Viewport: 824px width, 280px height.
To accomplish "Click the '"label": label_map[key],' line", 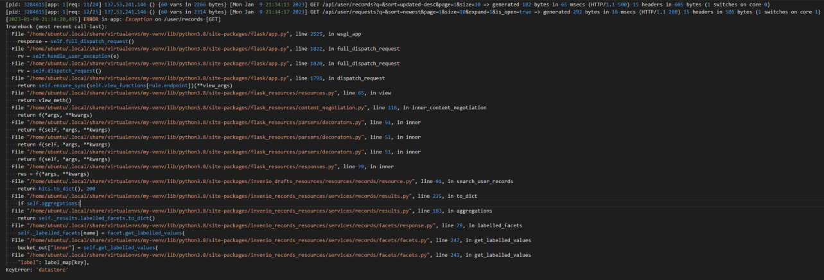I will (53, 263).
